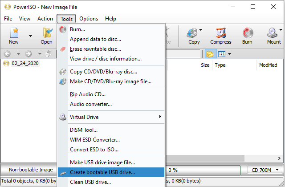
Task: Choose Audio converter...
Action: pyautogui.click(x=111, y=104)
